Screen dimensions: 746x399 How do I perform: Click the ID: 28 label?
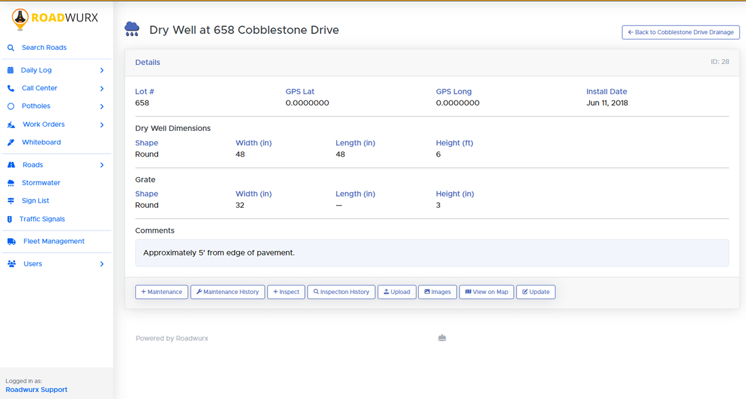pos(720,62)
